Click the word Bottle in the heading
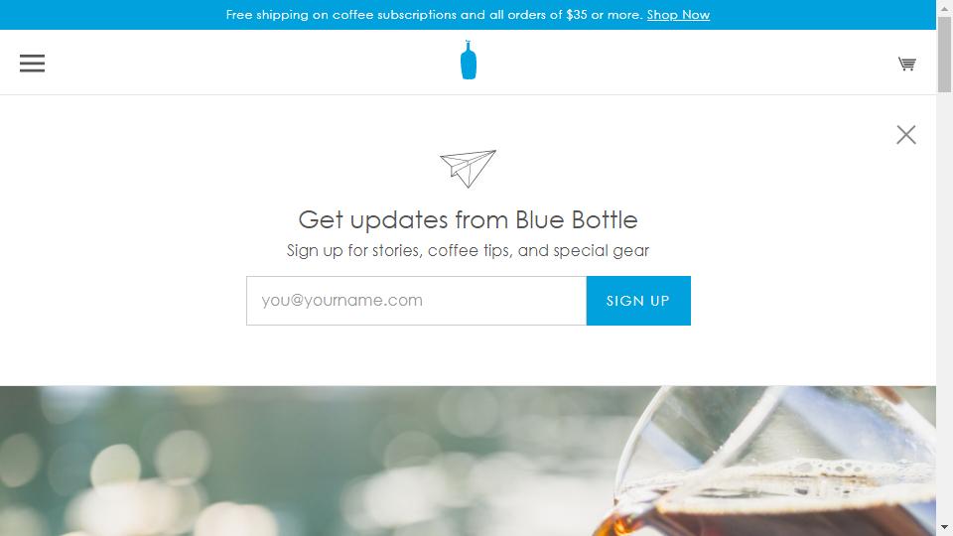This screenshot has width=953, height=536. (605, 220)
